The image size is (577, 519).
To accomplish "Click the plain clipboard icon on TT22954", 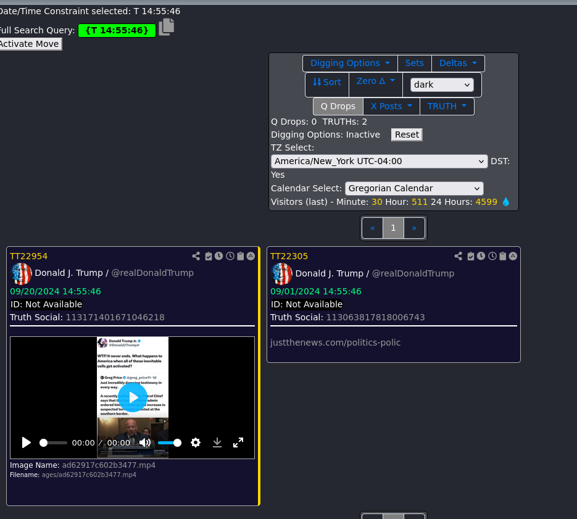I will point(240,256).
